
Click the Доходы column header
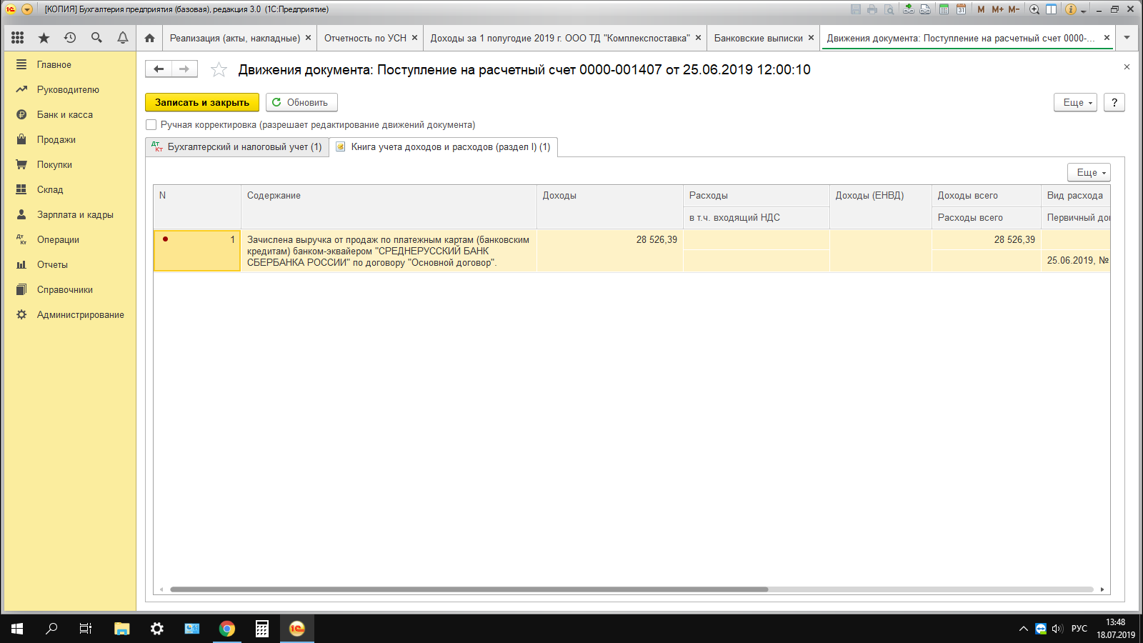(x=609, y=206)
